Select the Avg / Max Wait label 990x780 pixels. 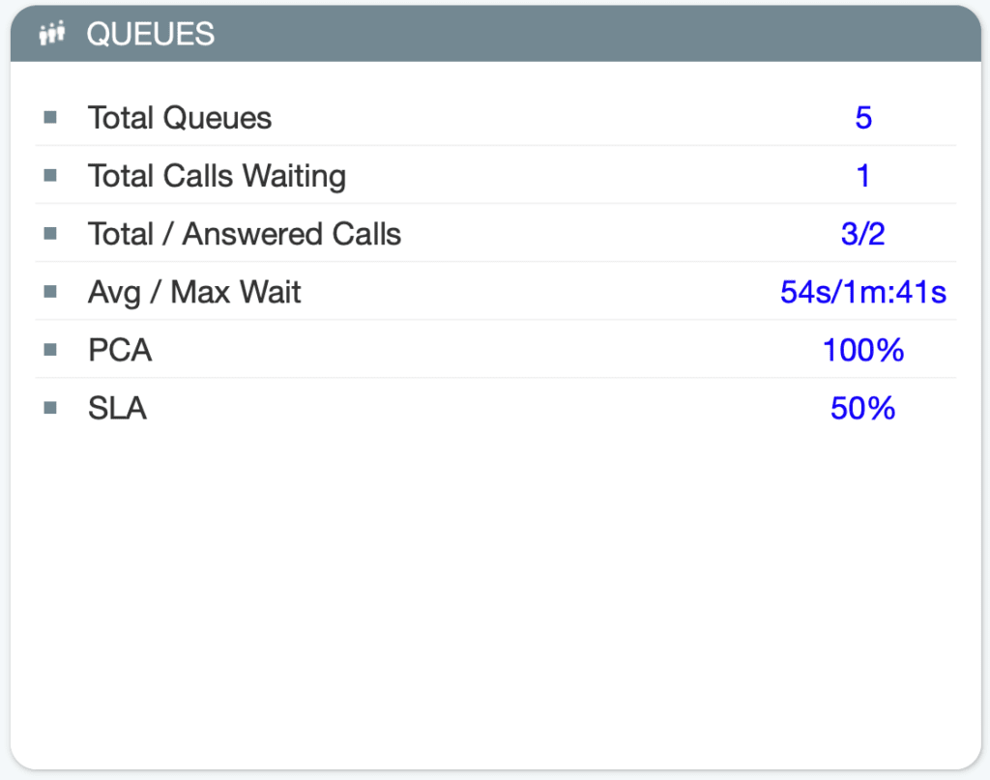[194, 292]
